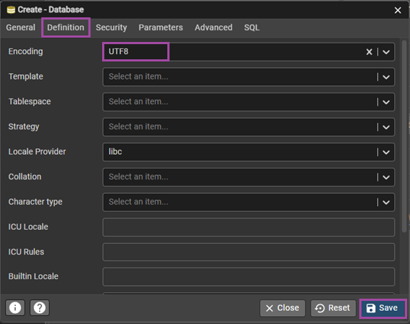Click the Close button
The height and width of the screenshot is (324, 410).
283,308
